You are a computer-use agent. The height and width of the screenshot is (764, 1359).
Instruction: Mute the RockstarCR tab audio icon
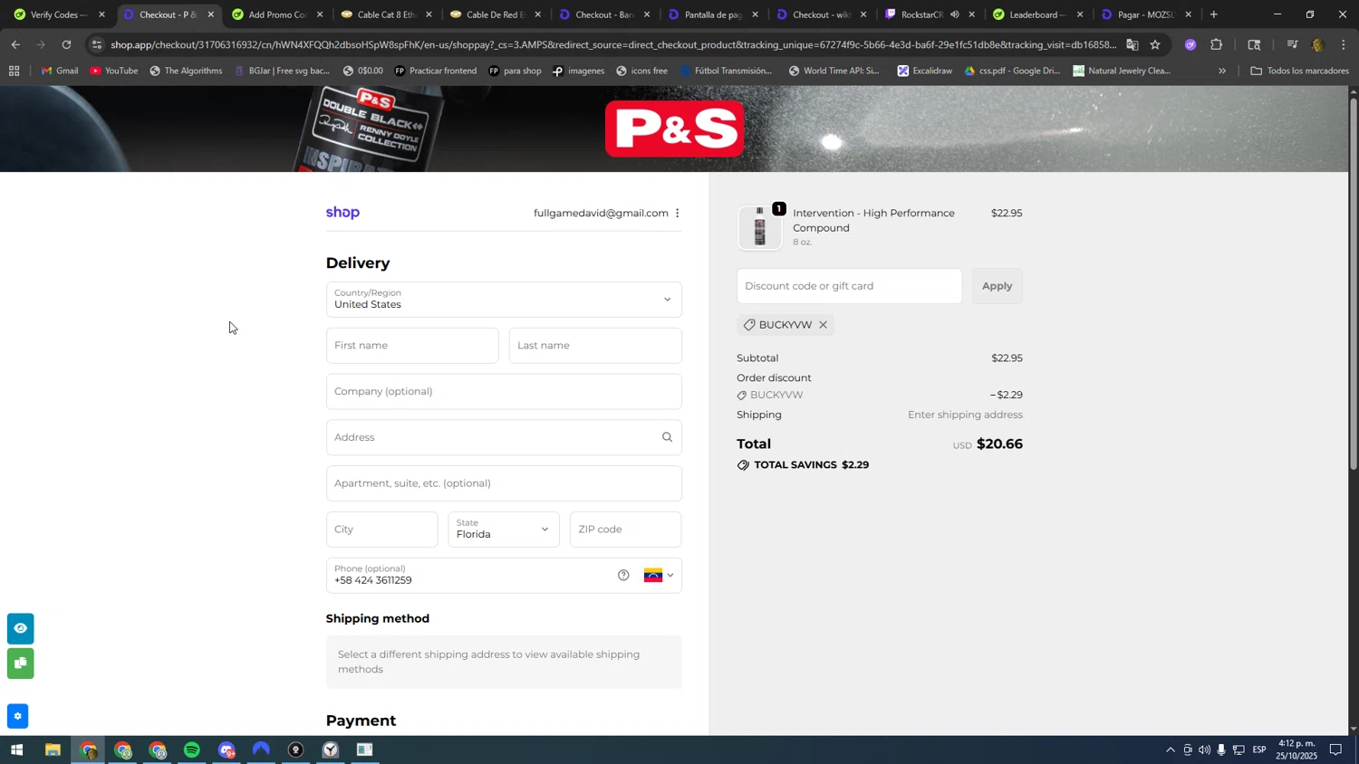click(x=954, y=14)
